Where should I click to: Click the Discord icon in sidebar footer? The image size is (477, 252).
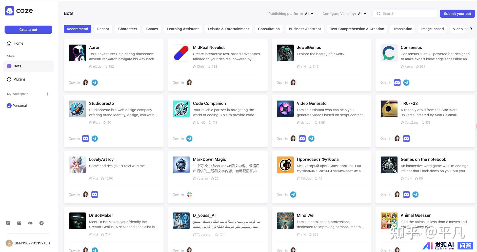coord(30,223)
